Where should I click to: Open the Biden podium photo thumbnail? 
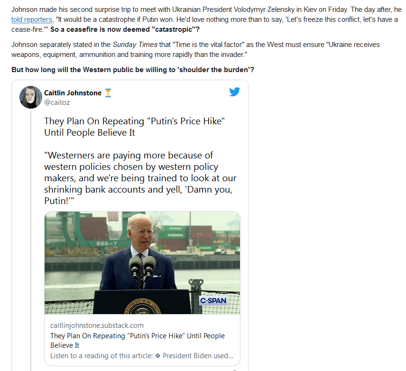pos(142,263)
